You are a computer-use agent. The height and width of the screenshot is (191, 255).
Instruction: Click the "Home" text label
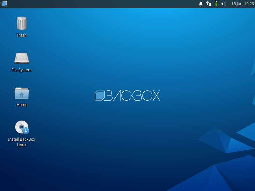[22, 105]
